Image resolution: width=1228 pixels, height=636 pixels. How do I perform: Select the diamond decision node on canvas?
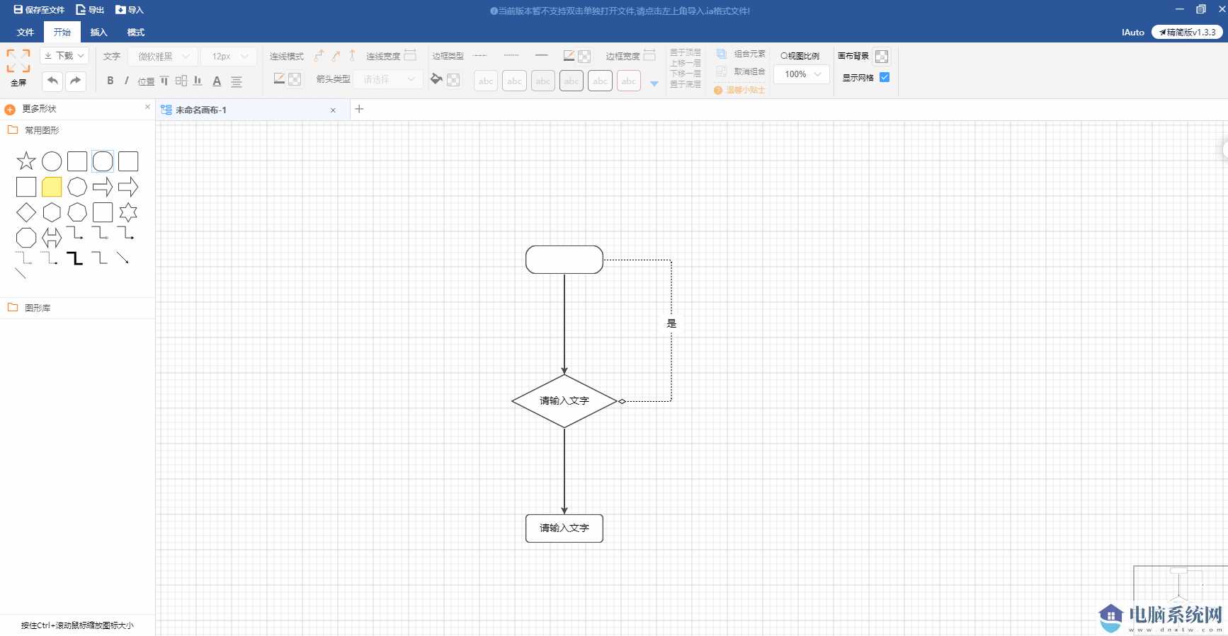click(x=564, y=401)
